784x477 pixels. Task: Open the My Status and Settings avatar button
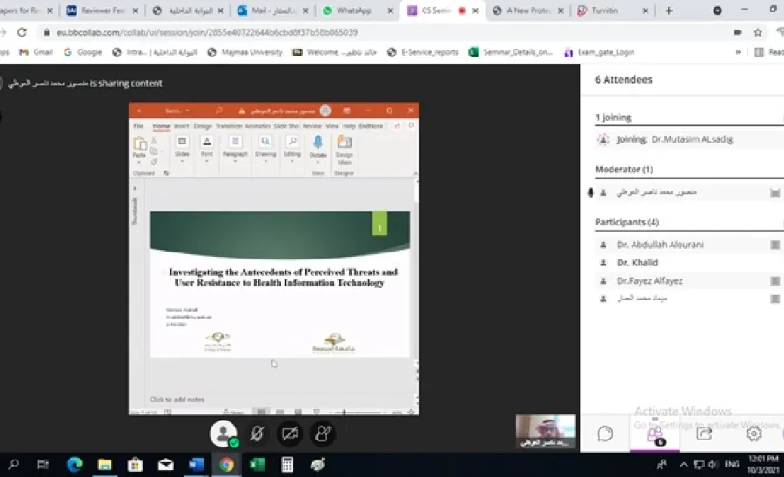pos(224,433)
